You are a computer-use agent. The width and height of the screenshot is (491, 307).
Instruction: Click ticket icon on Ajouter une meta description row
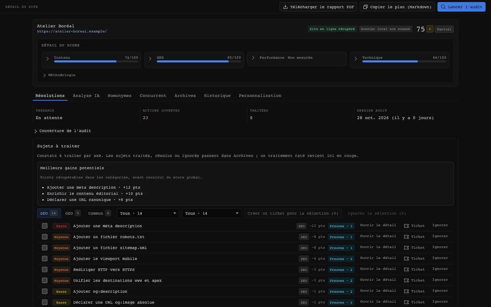coord(406,226)
